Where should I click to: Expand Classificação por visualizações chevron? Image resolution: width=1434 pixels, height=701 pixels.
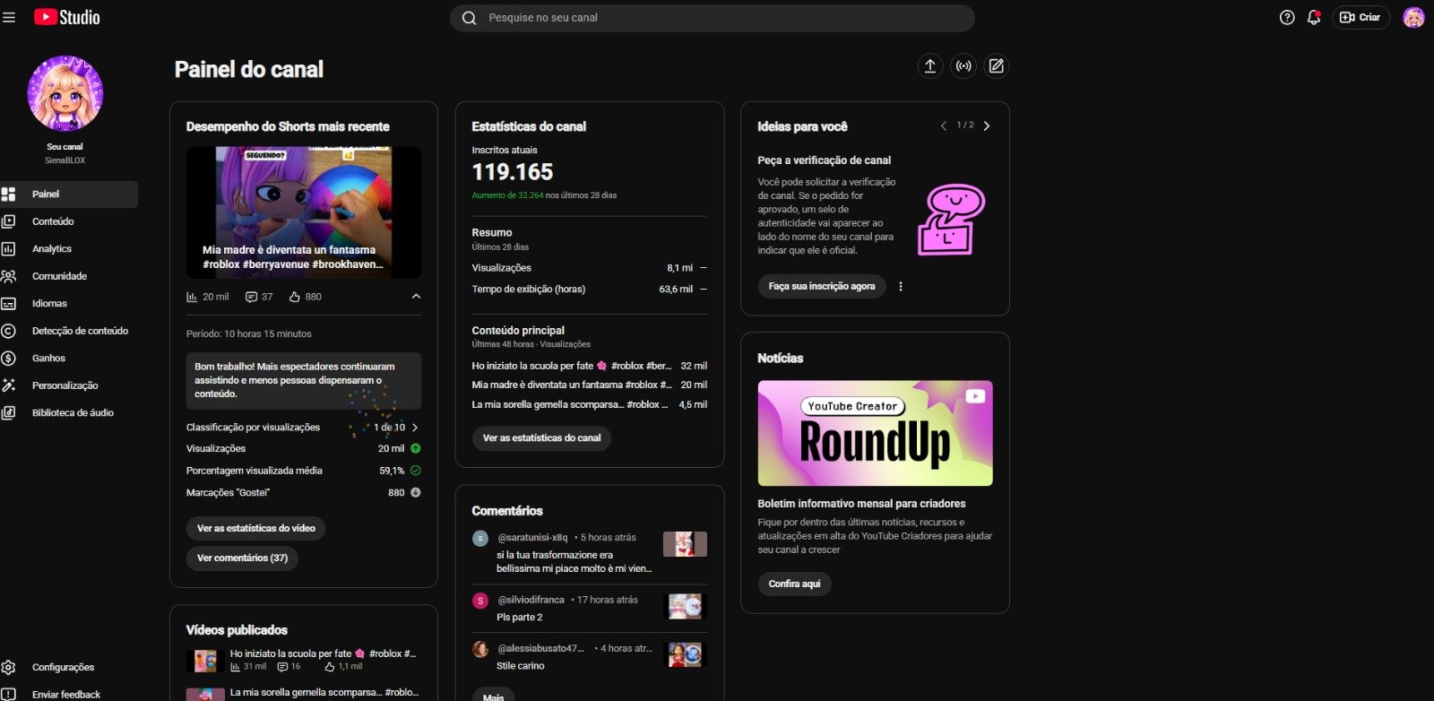(415, 428)
